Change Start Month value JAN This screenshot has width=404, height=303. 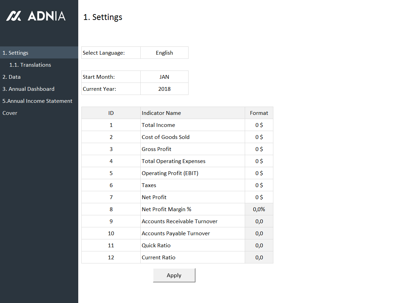[x=164, y=77]
